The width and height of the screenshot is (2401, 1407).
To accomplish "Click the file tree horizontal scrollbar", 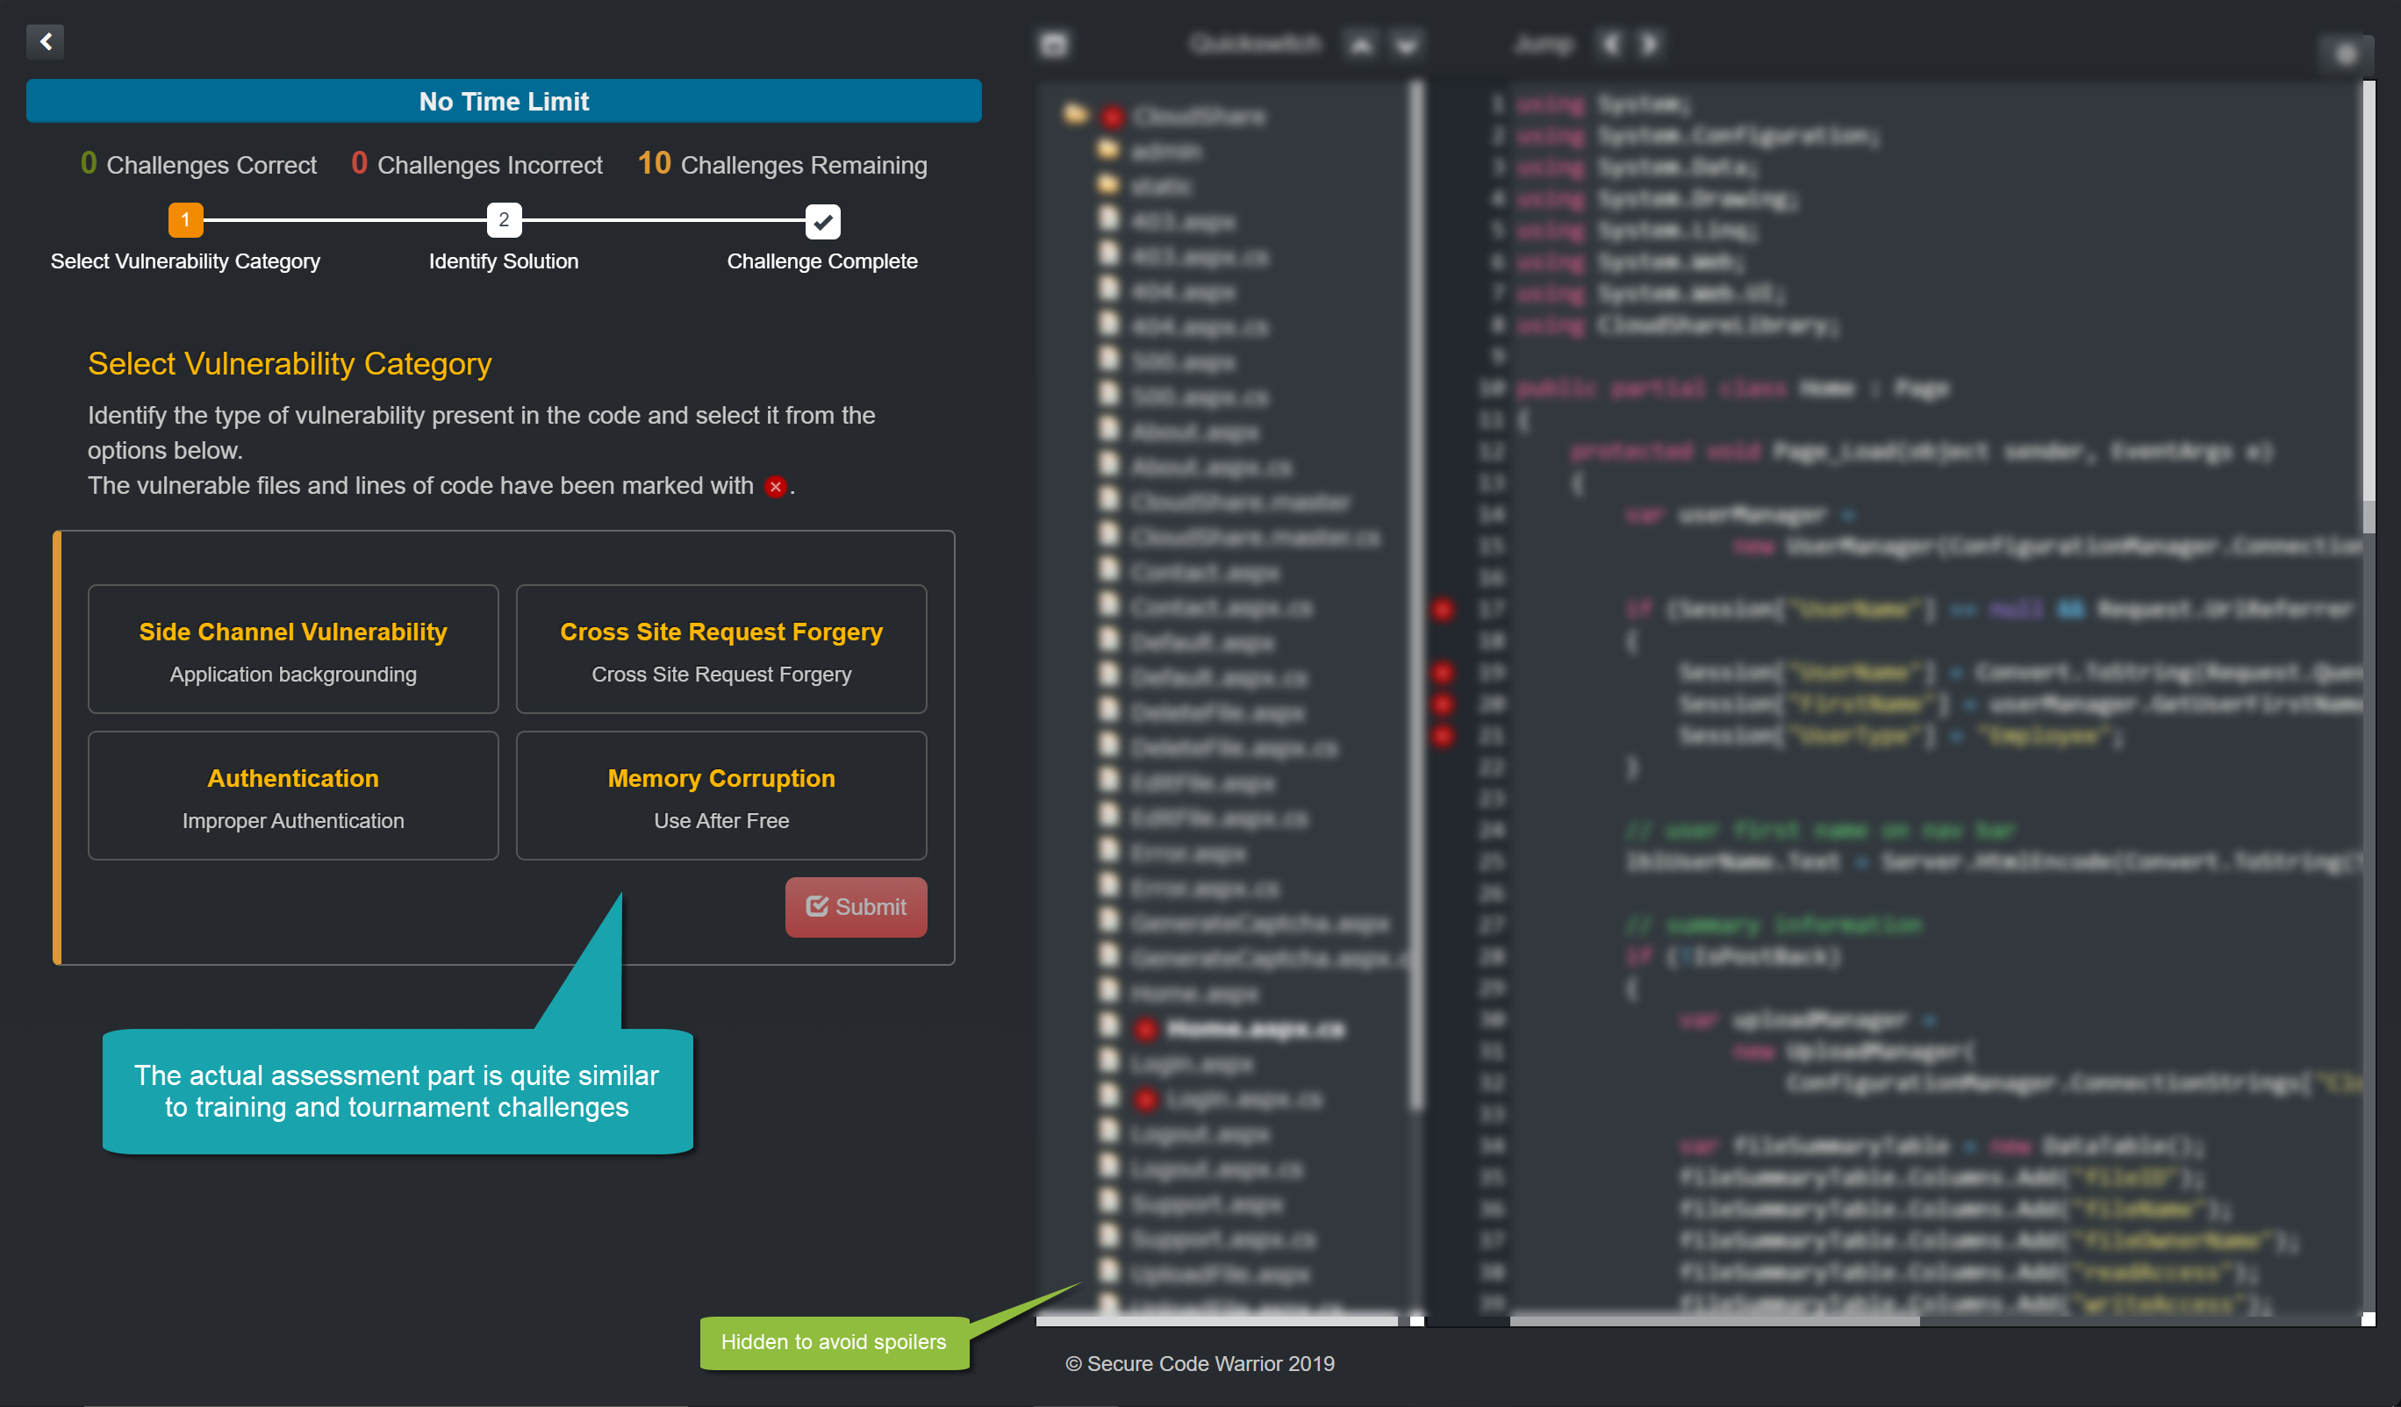I will [x=1216, y=1320].
